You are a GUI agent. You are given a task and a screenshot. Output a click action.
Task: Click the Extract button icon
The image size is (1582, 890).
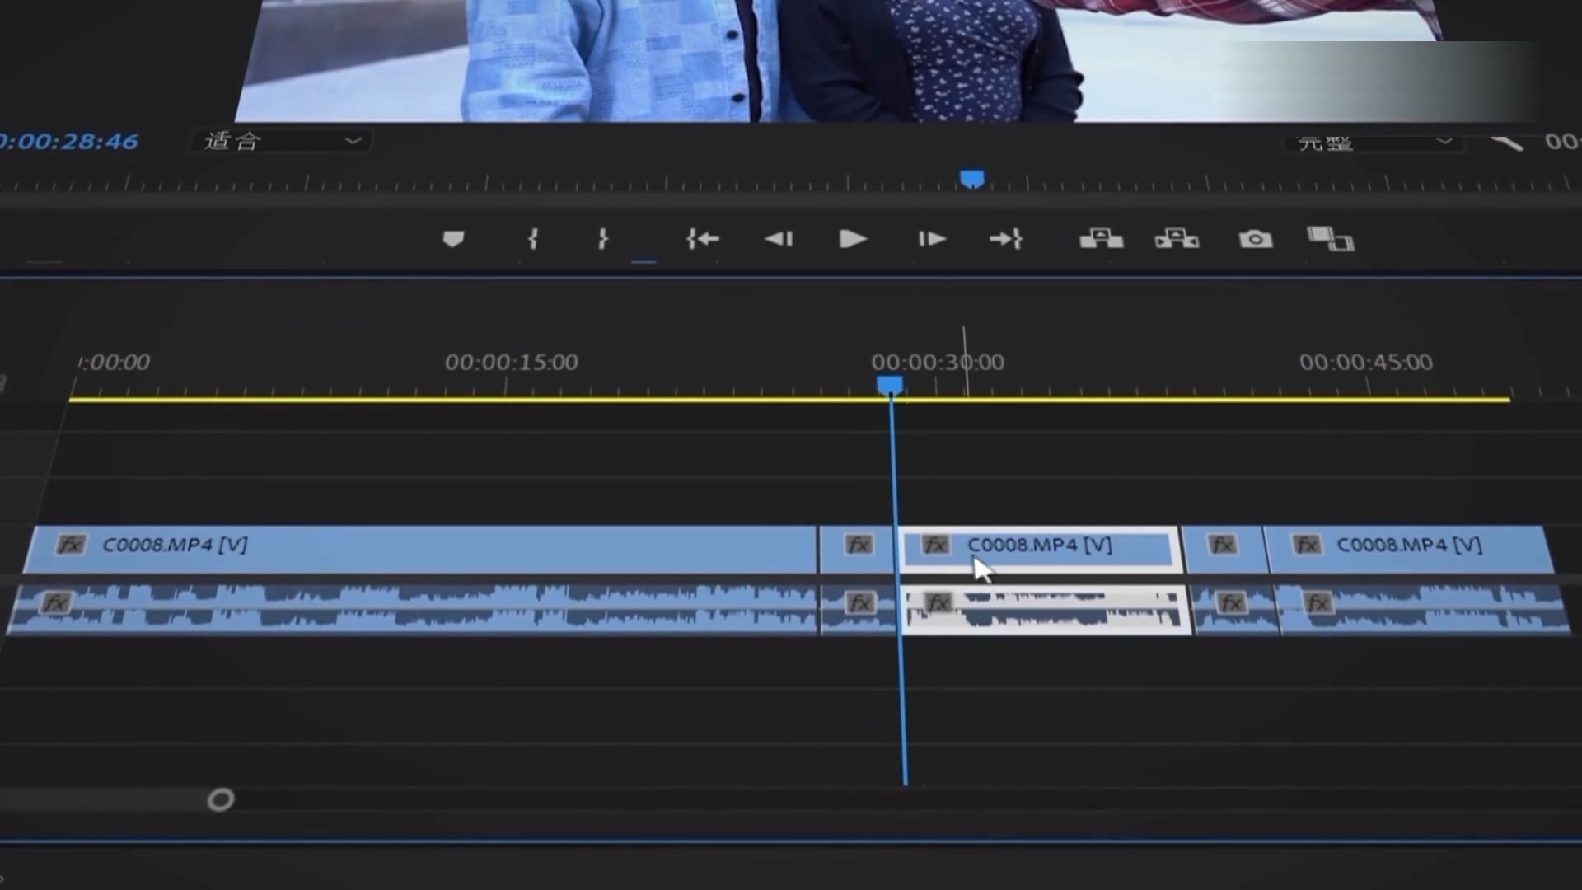1177,239
